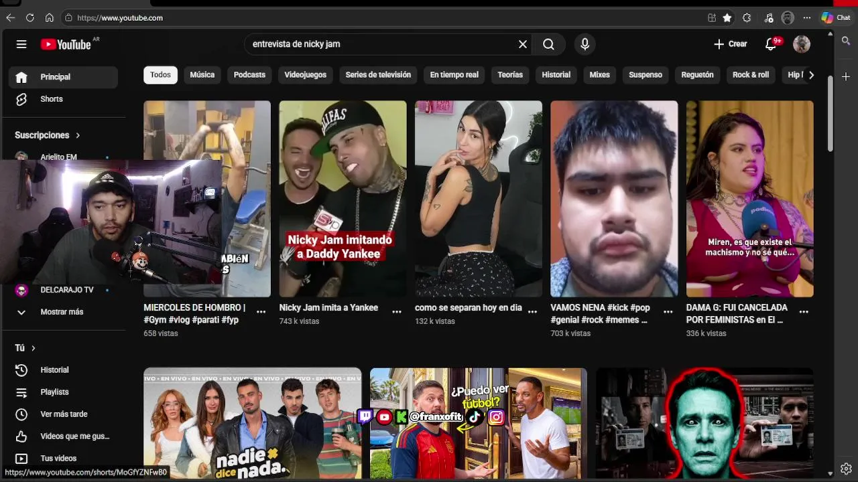This screenshot has width=858, height=482.
Task: Select the Reguetón filter chip
Action: (697, 75)
